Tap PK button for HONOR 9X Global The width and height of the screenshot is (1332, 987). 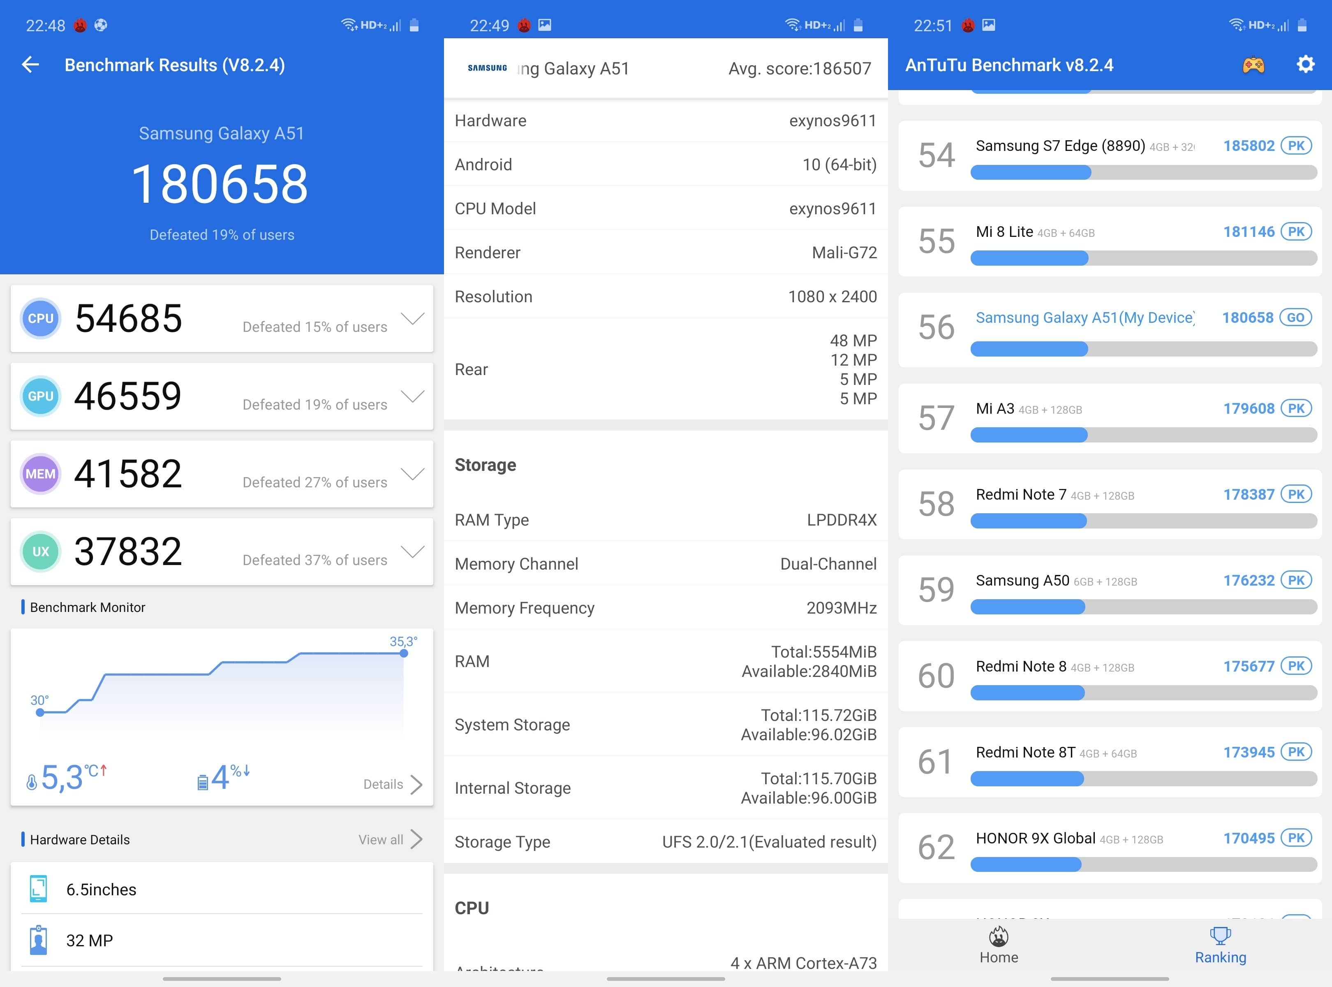click(x=1296, y=838)
